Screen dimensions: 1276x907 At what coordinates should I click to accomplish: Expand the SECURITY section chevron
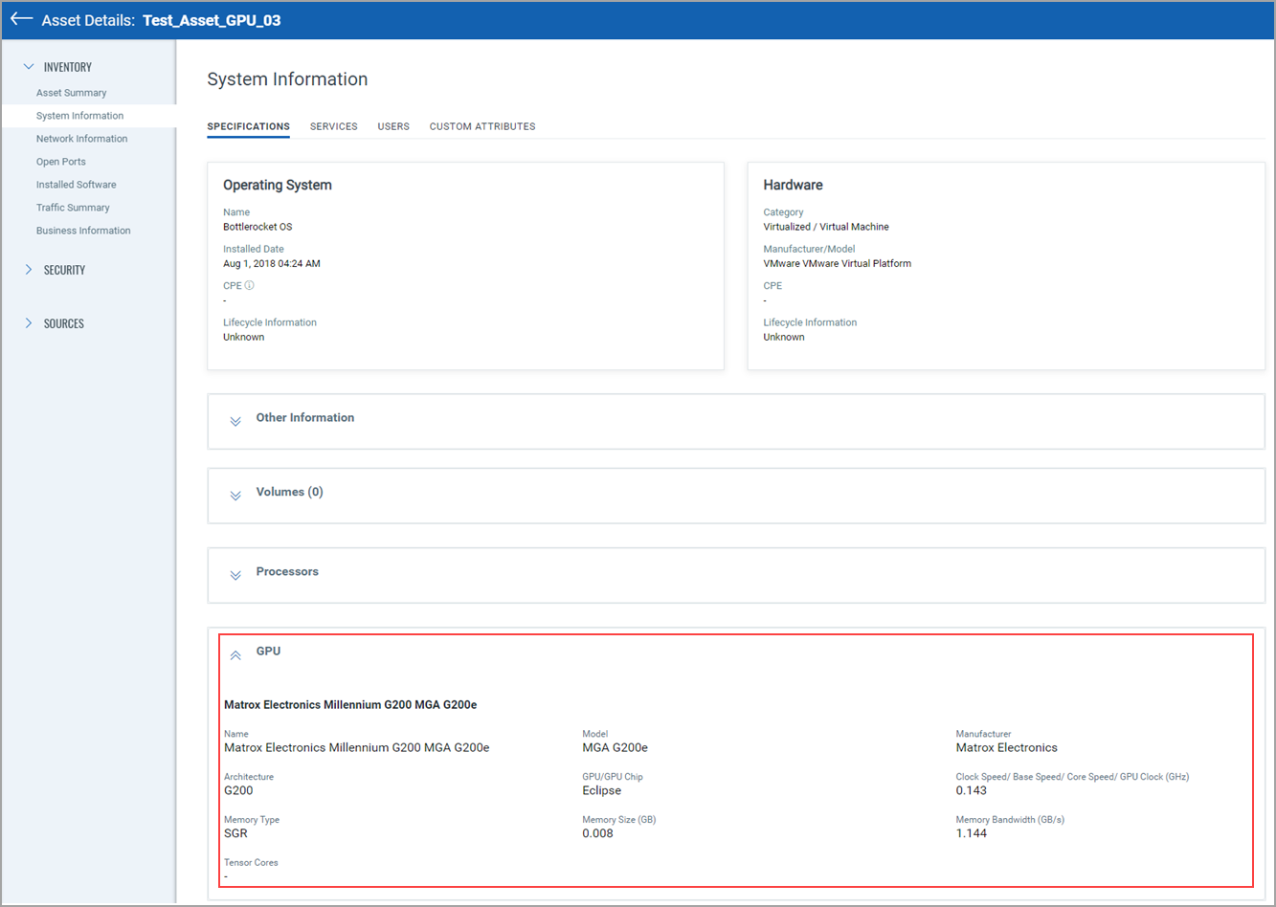coord(29,270)
